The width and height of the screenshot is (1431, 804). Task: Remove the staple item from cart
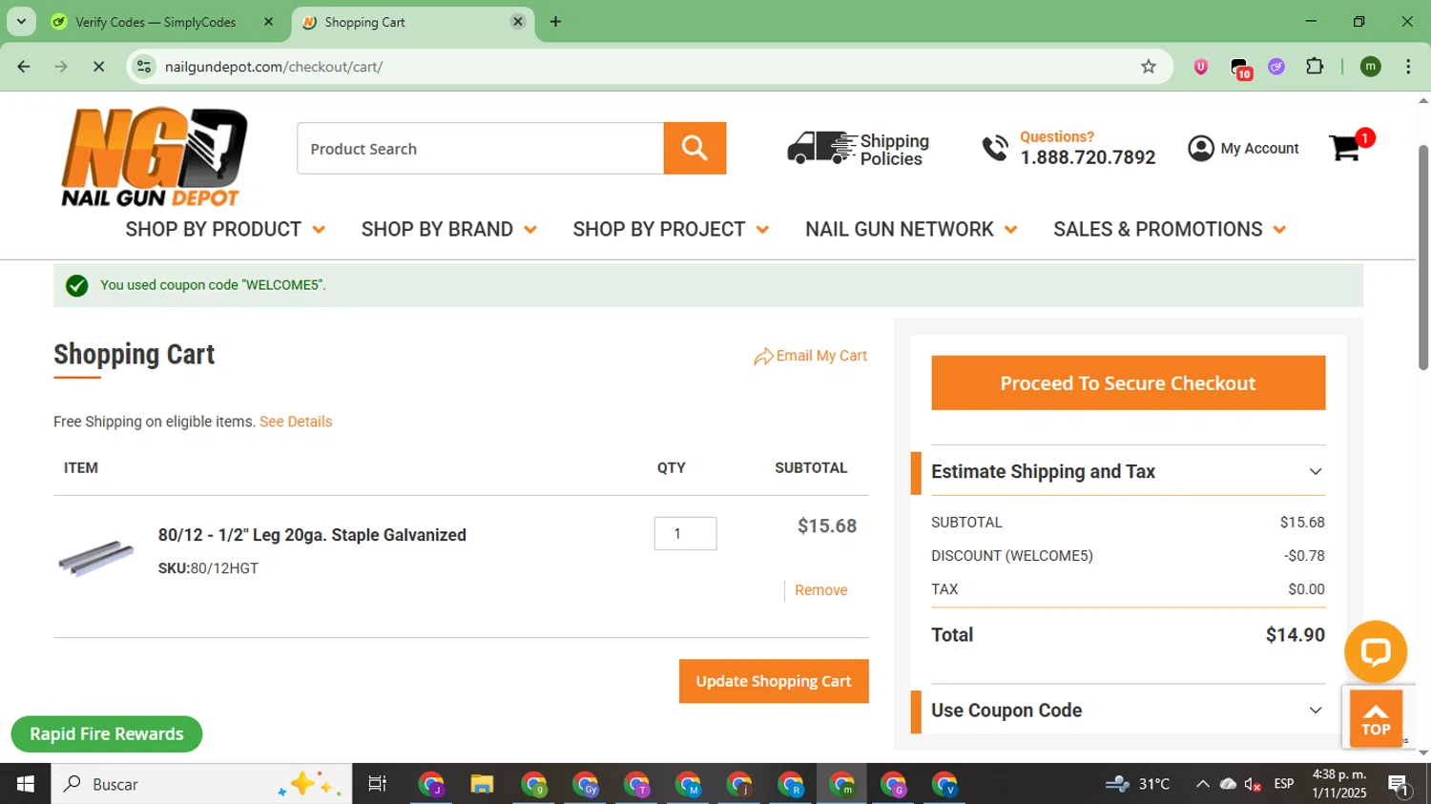click(x=820, y=590)
